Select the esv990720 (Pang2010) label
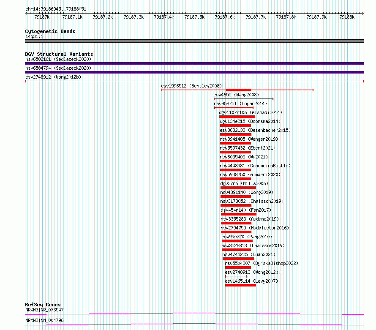The height and width of the screenshot is (330, 376). [x=247, y=237]
